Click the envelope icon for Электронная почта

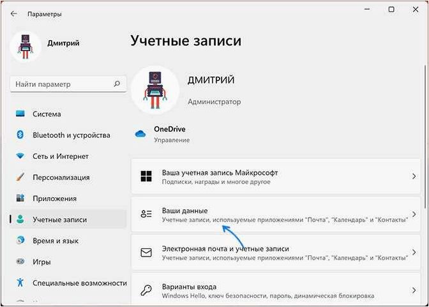click(x=146, y=252)
